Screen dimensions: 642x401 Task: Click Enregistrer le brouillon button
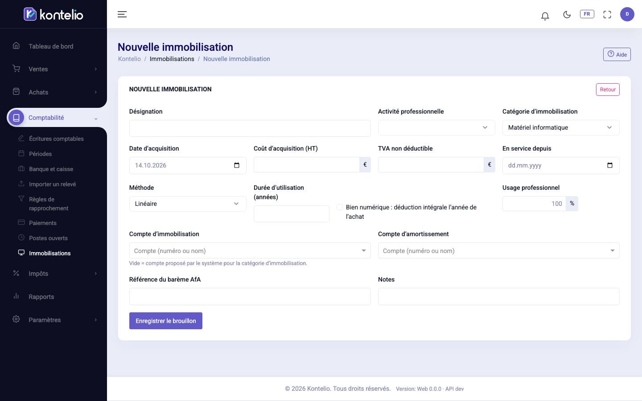(166, 321)
